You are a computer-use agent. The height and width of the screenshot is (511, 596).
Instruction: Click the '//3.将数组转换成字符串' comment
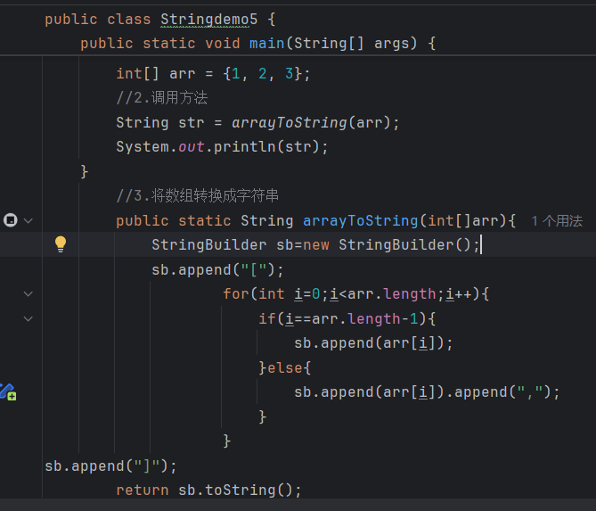(x=198, y=196)
